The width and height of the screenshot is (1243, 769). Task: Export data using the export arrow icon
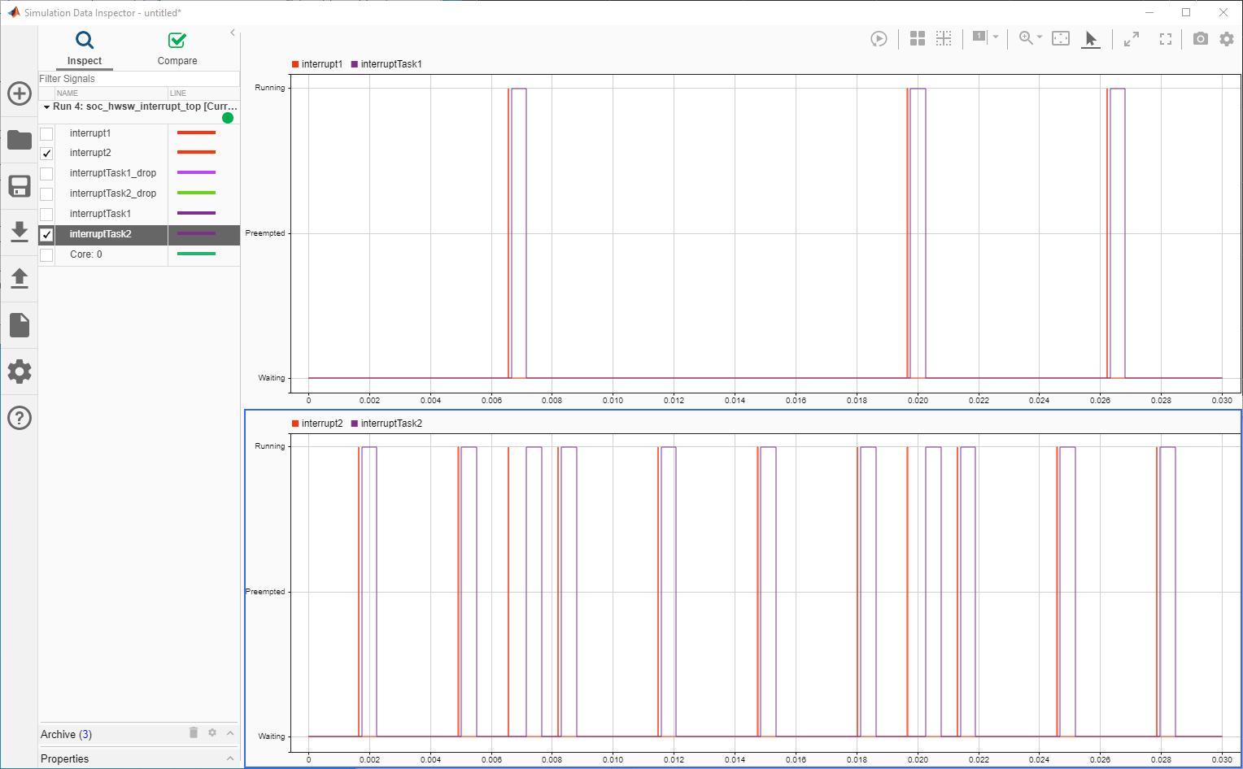(19, 279)
